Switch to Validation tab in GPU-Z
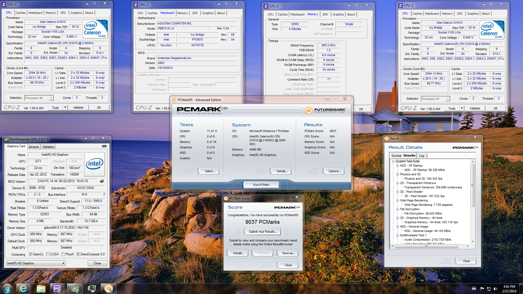523x294 pixels. tap(48, 147)
